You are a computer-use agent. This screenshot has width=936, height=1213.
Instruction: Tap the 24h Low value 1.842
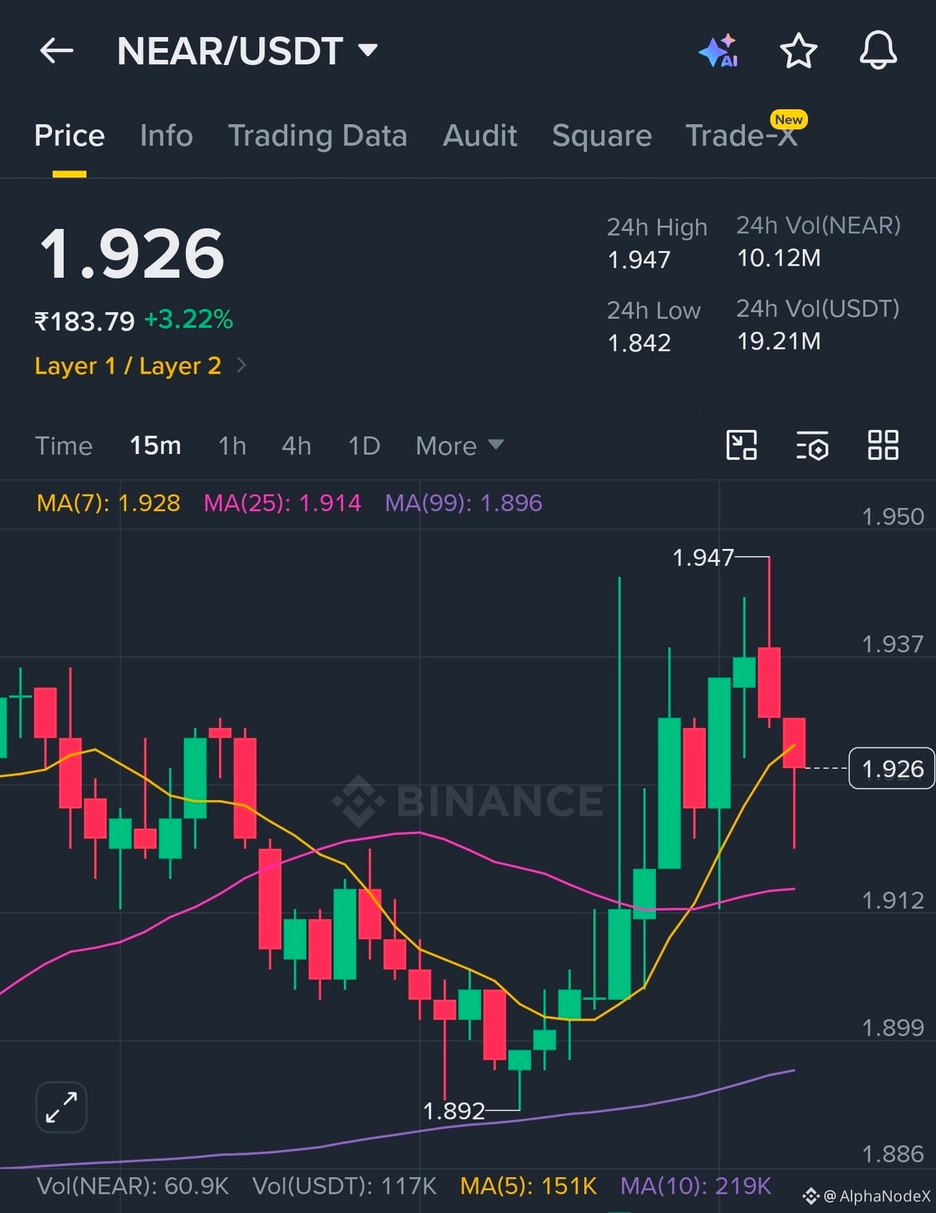pos(639,343)
